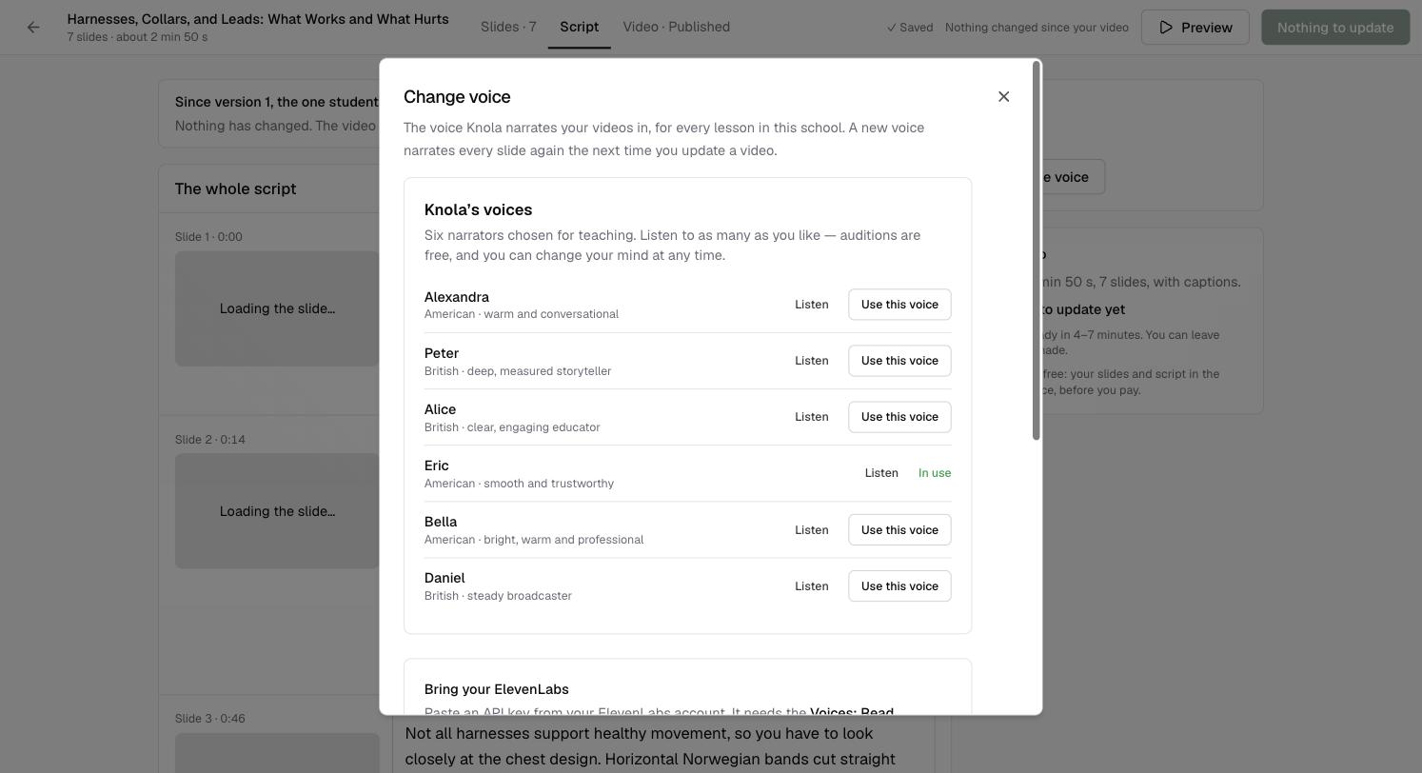Click the back arrow icon
The height and width of the screenshot is (773, 1422).
[33, 28]
